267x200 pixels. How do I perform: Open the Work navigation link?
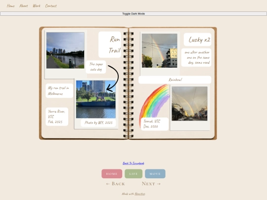point(37,6)
